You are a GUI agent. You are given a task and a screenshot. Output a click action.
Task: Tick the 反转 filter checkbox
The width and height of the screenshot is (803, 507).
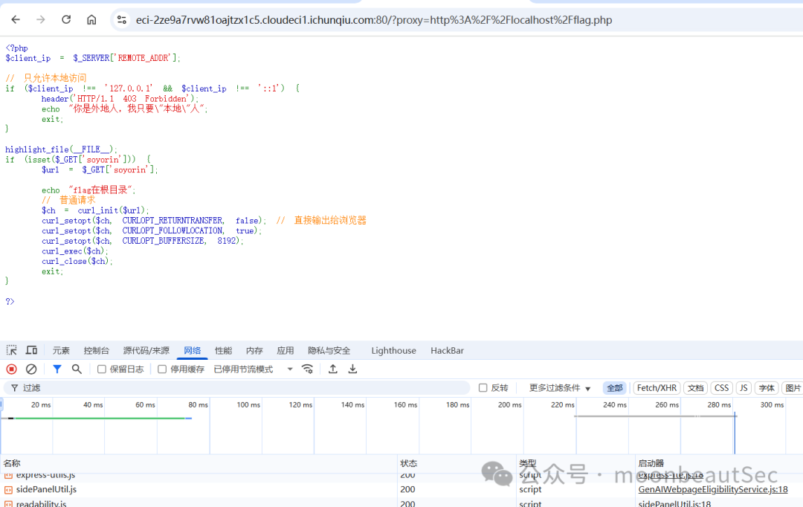pos(483,387)
